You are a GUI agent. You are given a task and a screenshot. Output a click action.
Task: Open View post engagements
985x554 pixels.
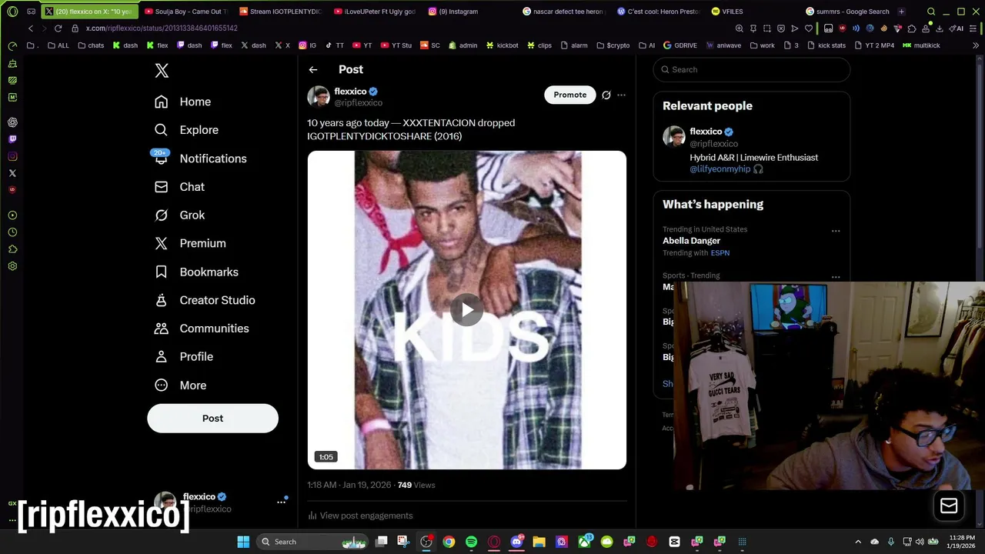tap(360, 516)
